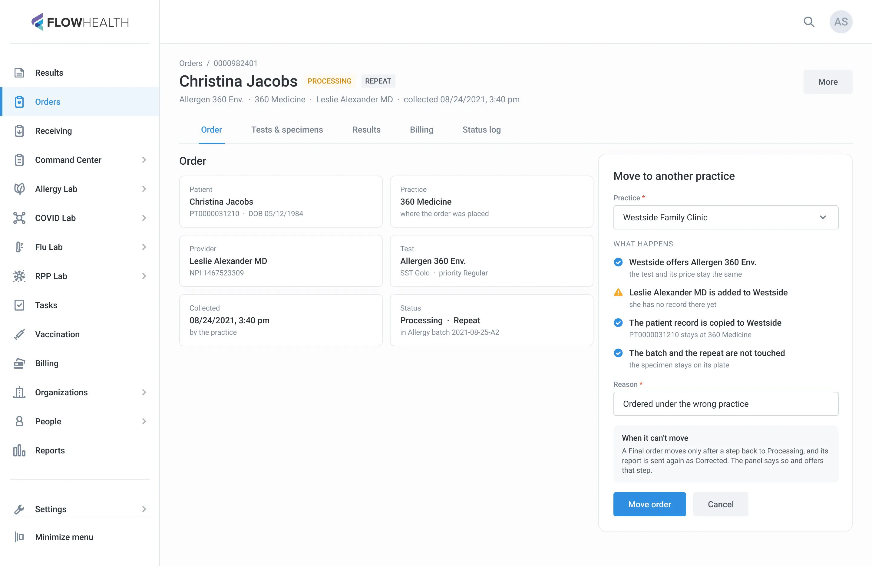Screen dimensions: 872x566
Task: Switch to the Tests & specimens tab
Action: coord(287,130)
